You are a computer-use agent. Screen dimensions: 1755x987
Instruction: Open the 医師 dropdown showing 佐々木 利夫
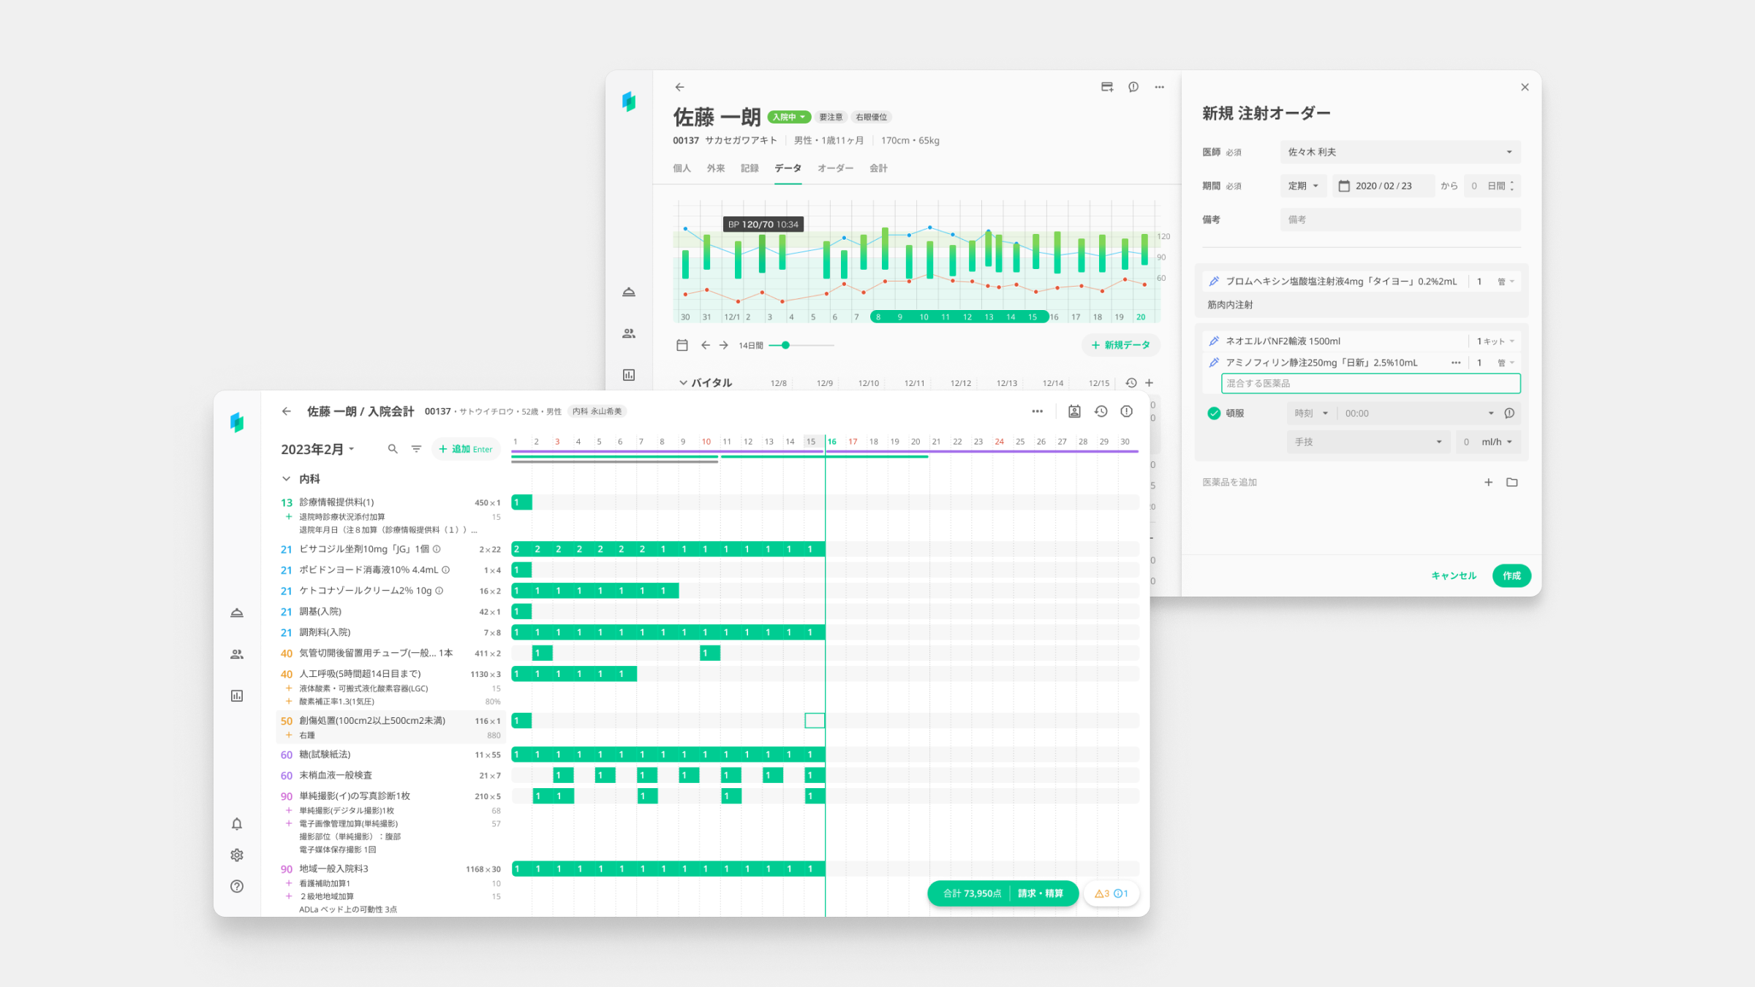click(x=1400, y=152)
